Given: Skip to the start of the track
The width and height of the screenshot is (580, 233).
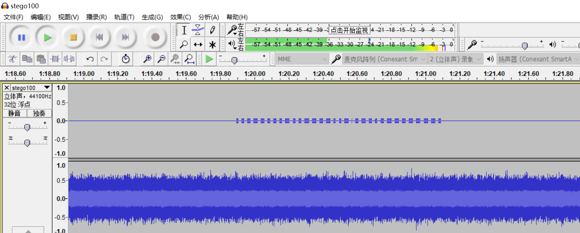Looking at the screenshot, I should tap(99, 37).
